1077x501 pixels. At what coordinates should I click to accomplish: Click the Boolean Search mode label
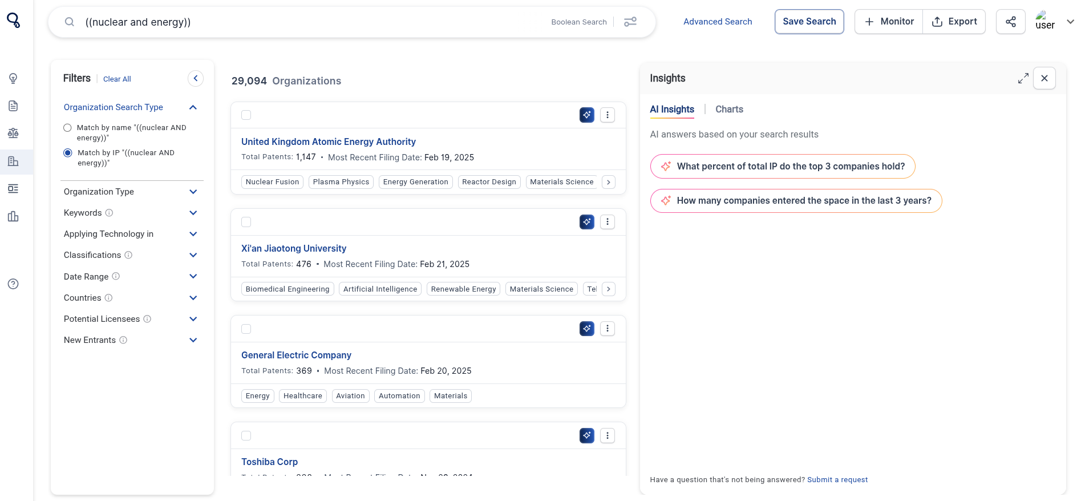pyautogui.click(x=579, y=22)
